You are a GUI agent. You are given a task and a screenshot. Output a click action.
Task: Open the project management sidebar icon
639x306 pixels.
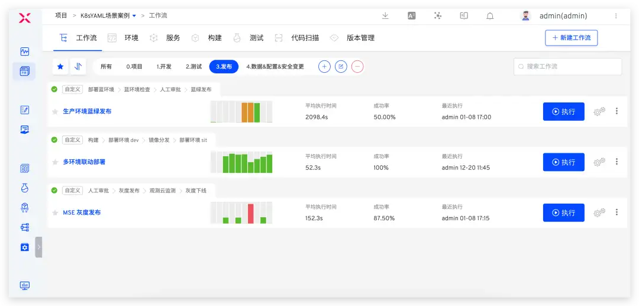click(x=24, y=71)
